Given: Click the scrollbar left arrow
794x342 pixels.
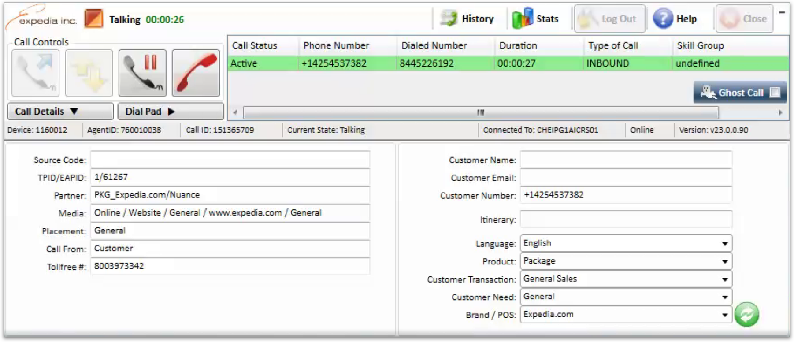Looking at the screenshot, I should (x=235, y=112).
